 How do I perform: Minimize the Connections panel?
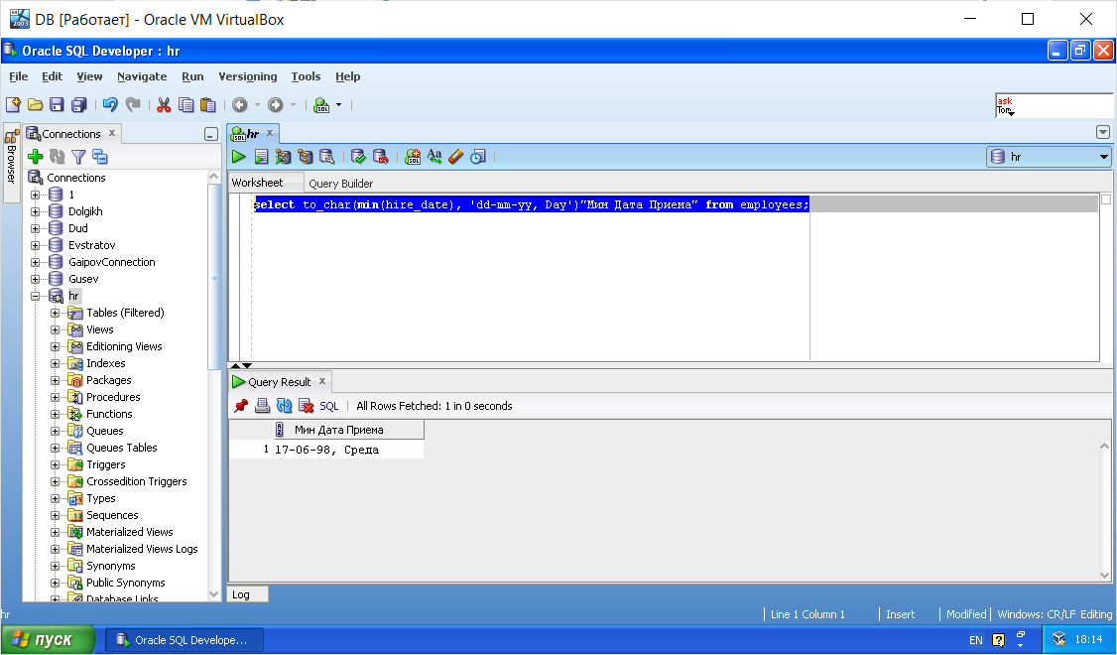[211, 134]
